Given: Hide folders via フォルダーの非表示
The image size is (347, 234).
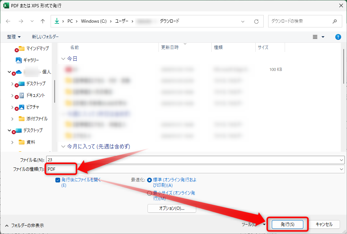Looking at the screenshot, I should coord(24,225).
